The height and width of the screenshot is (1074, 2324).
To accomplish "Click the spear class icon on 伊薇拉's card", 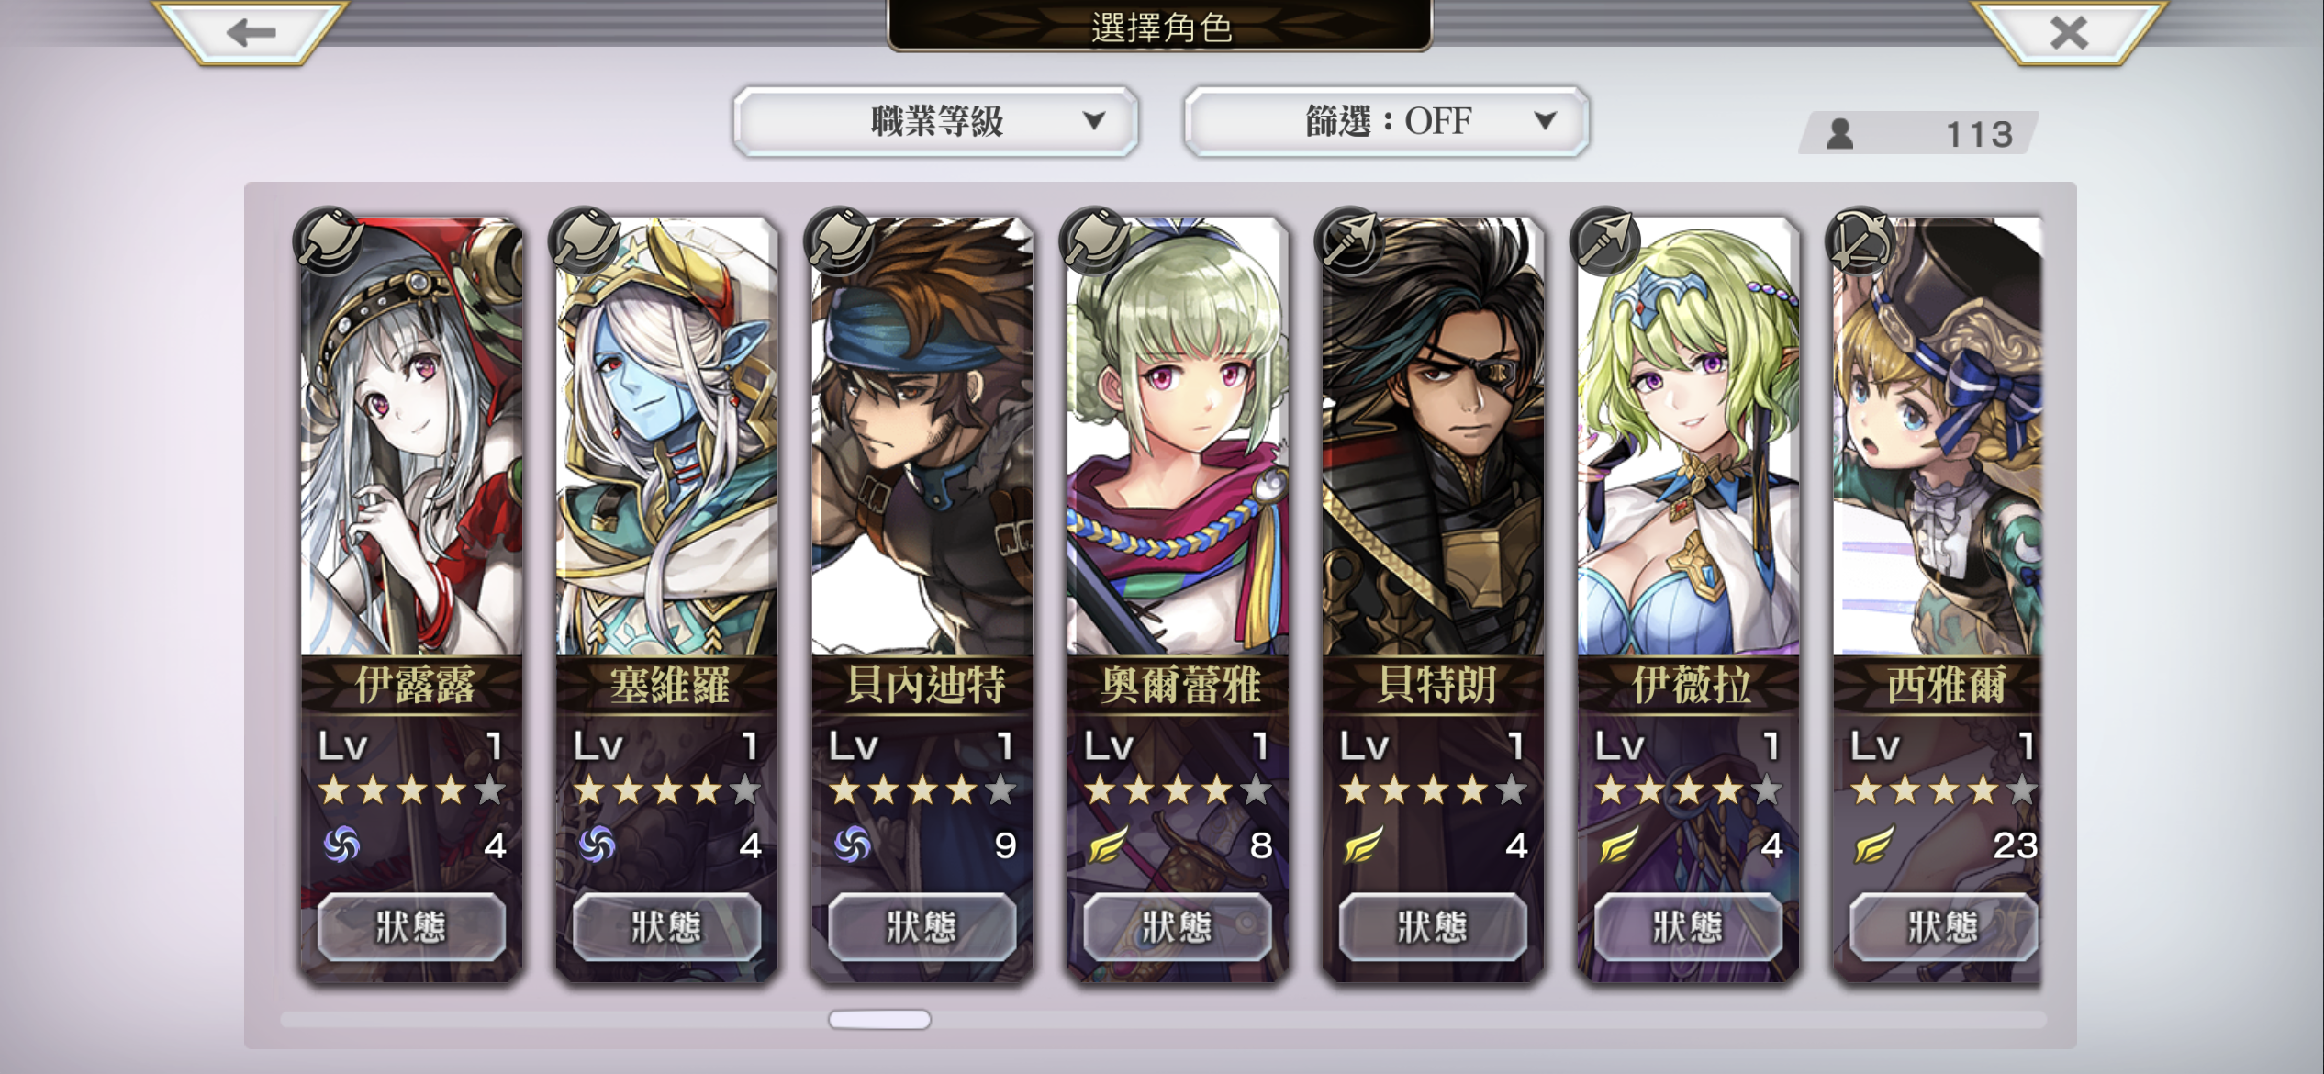I will pos(1604,241).
